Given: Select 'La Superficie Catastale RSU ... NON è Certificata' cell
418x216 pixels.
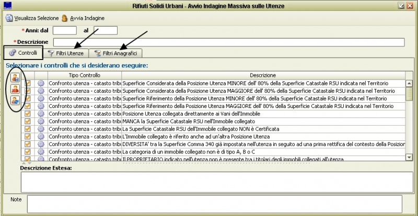Looking at the screenshot, I should (x=263, y=129).
